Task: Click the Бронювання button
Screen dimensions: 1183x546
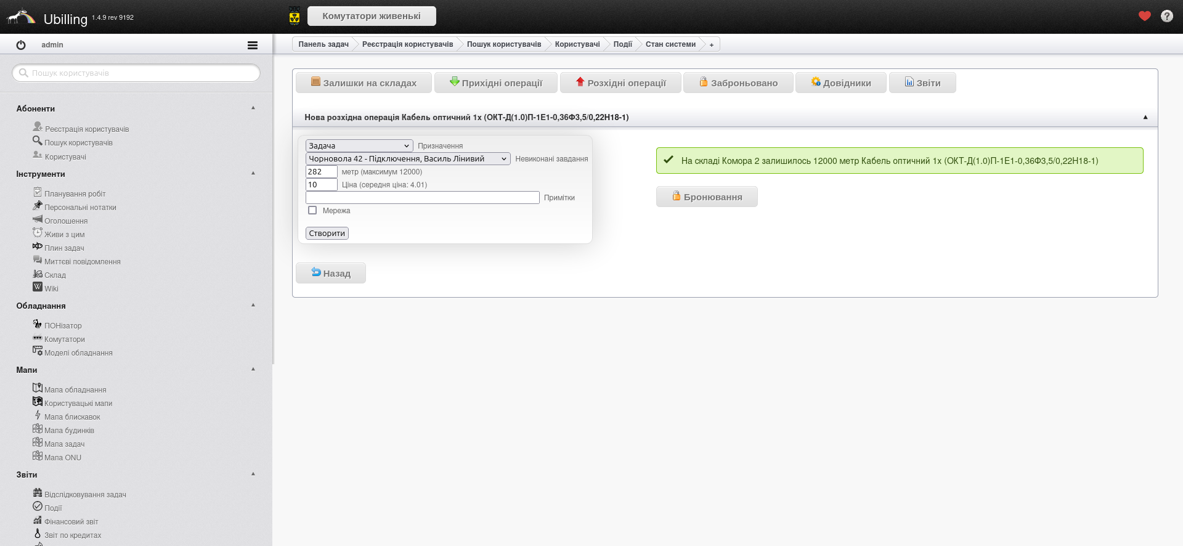Action: (x=706, y=197)
